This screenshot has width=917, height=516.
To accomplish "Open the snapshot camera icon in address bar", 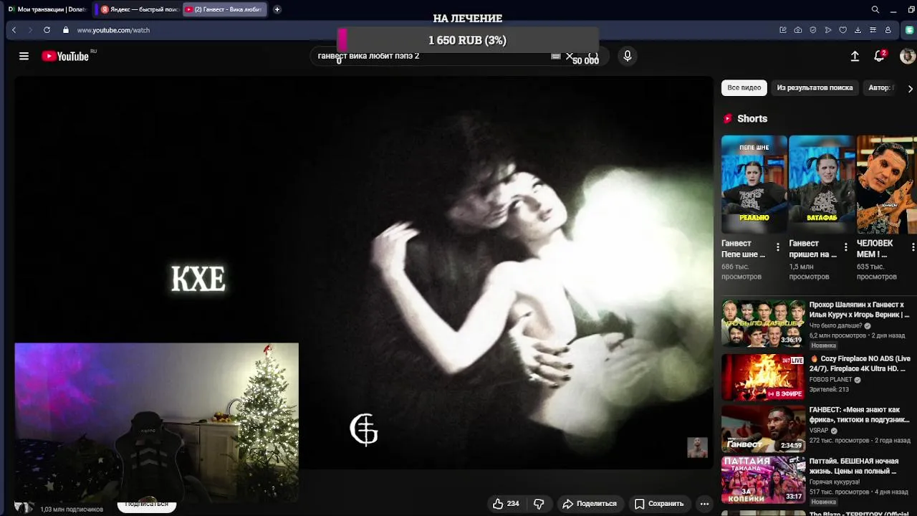I will 798,30.
